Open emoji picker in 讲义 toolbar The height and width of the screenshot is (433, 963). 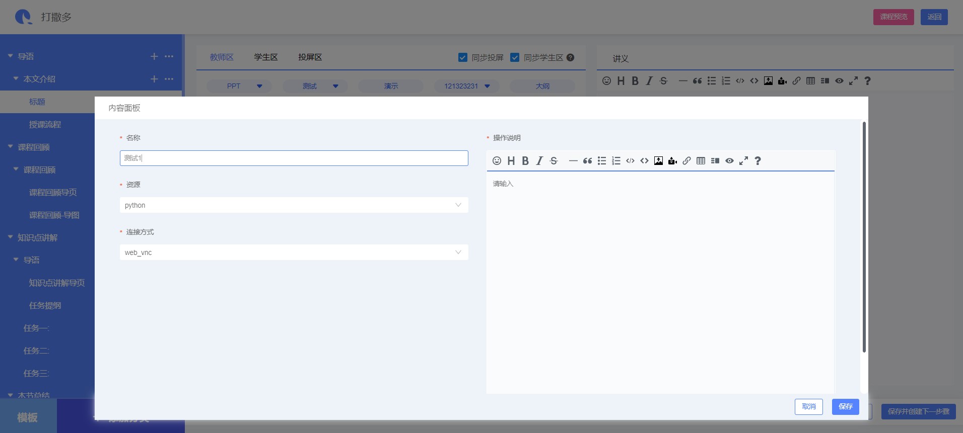coord(606,81)
